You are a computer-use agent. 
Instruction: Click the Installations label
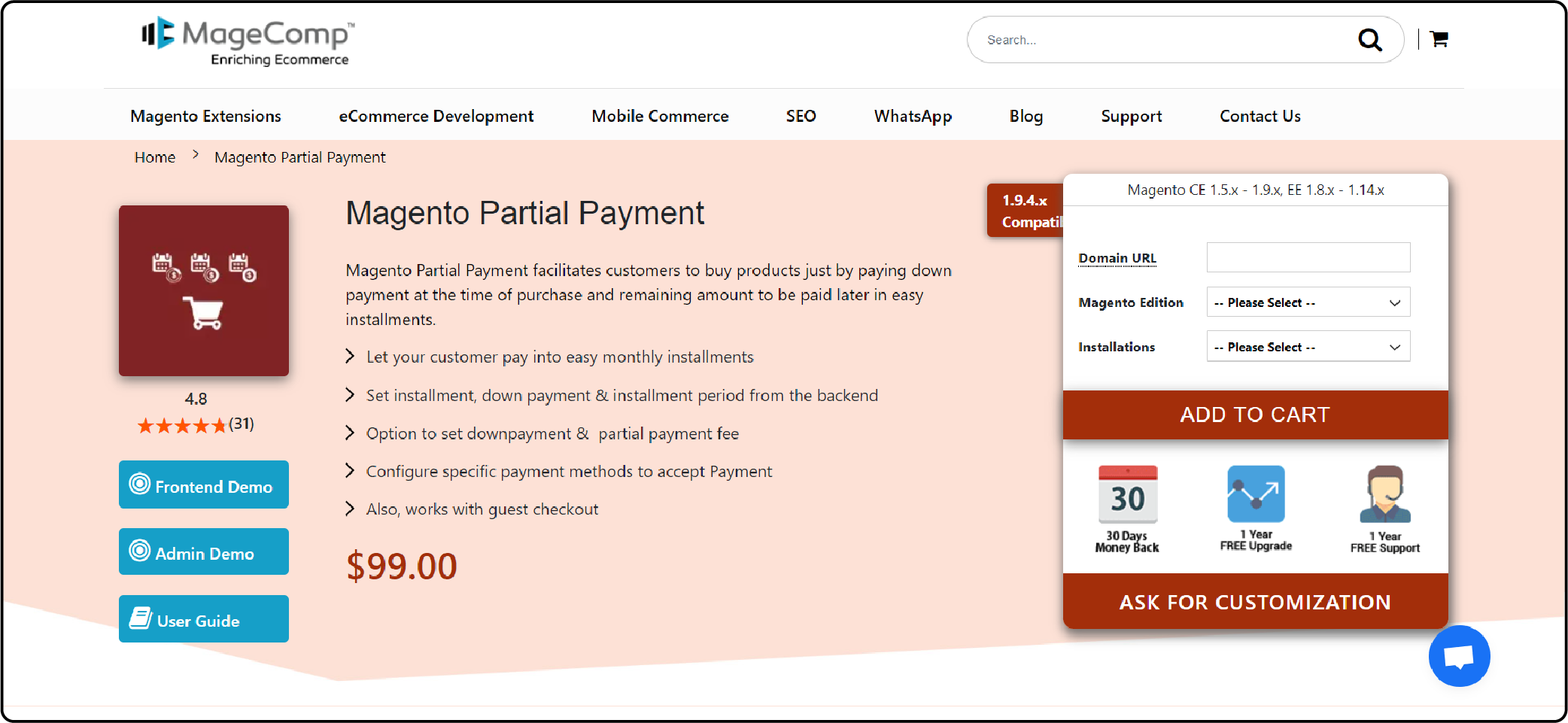(x=1117, y=346)
